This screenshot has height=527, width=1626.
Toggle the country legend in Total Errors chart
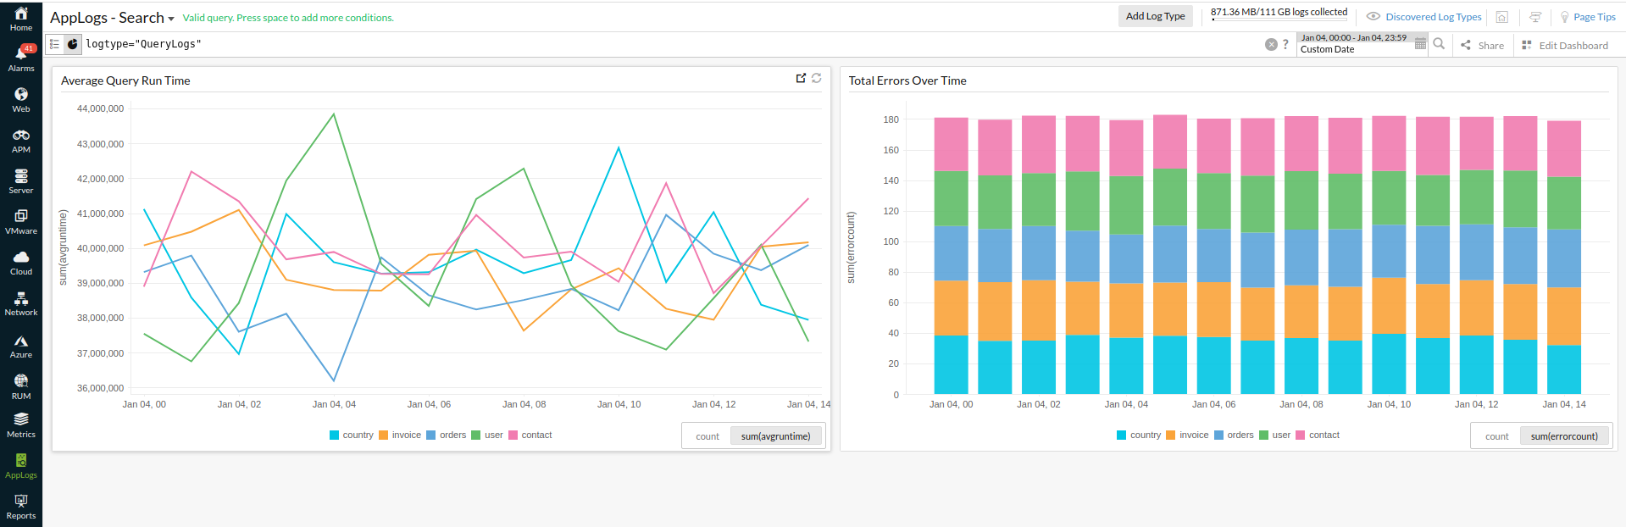pyautogui.click(x=1139, y=435)
